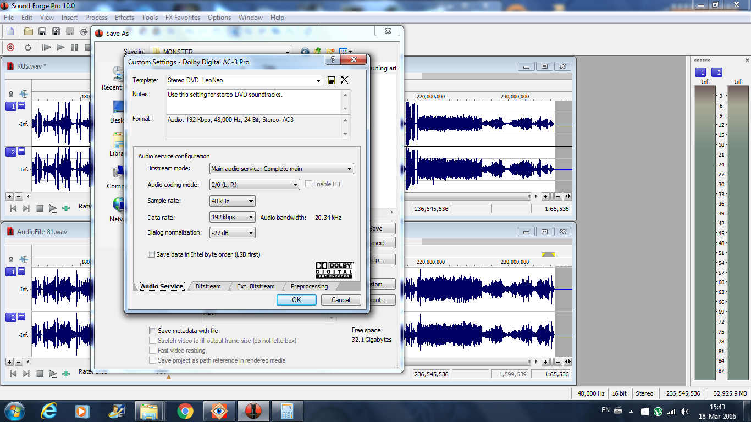Screen dimensions: 751x422
Task: Click the RUS.wav red file icon
Action: 10,66
